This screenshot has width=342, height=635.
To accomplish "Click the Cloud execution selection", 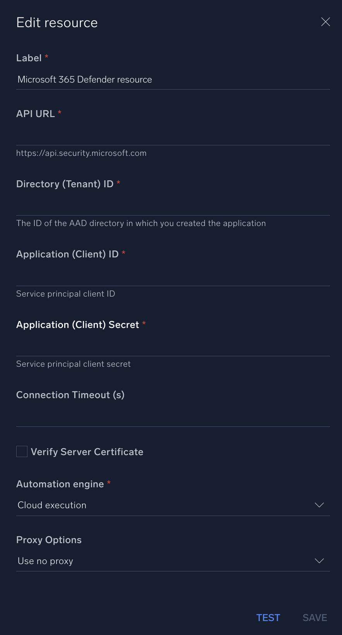I will tap(52, 505).
